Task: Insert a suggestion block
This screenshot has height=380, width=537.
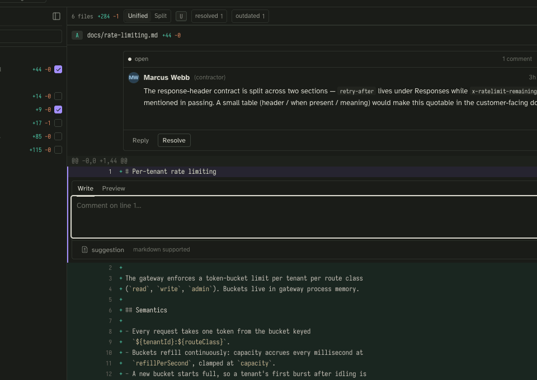Action: pos(103,250)
